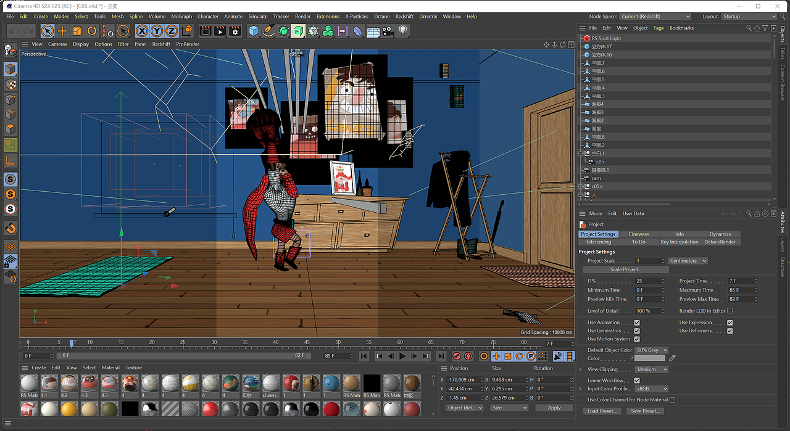
Task: Toggle Z axis lock
Action: point(172,31)
